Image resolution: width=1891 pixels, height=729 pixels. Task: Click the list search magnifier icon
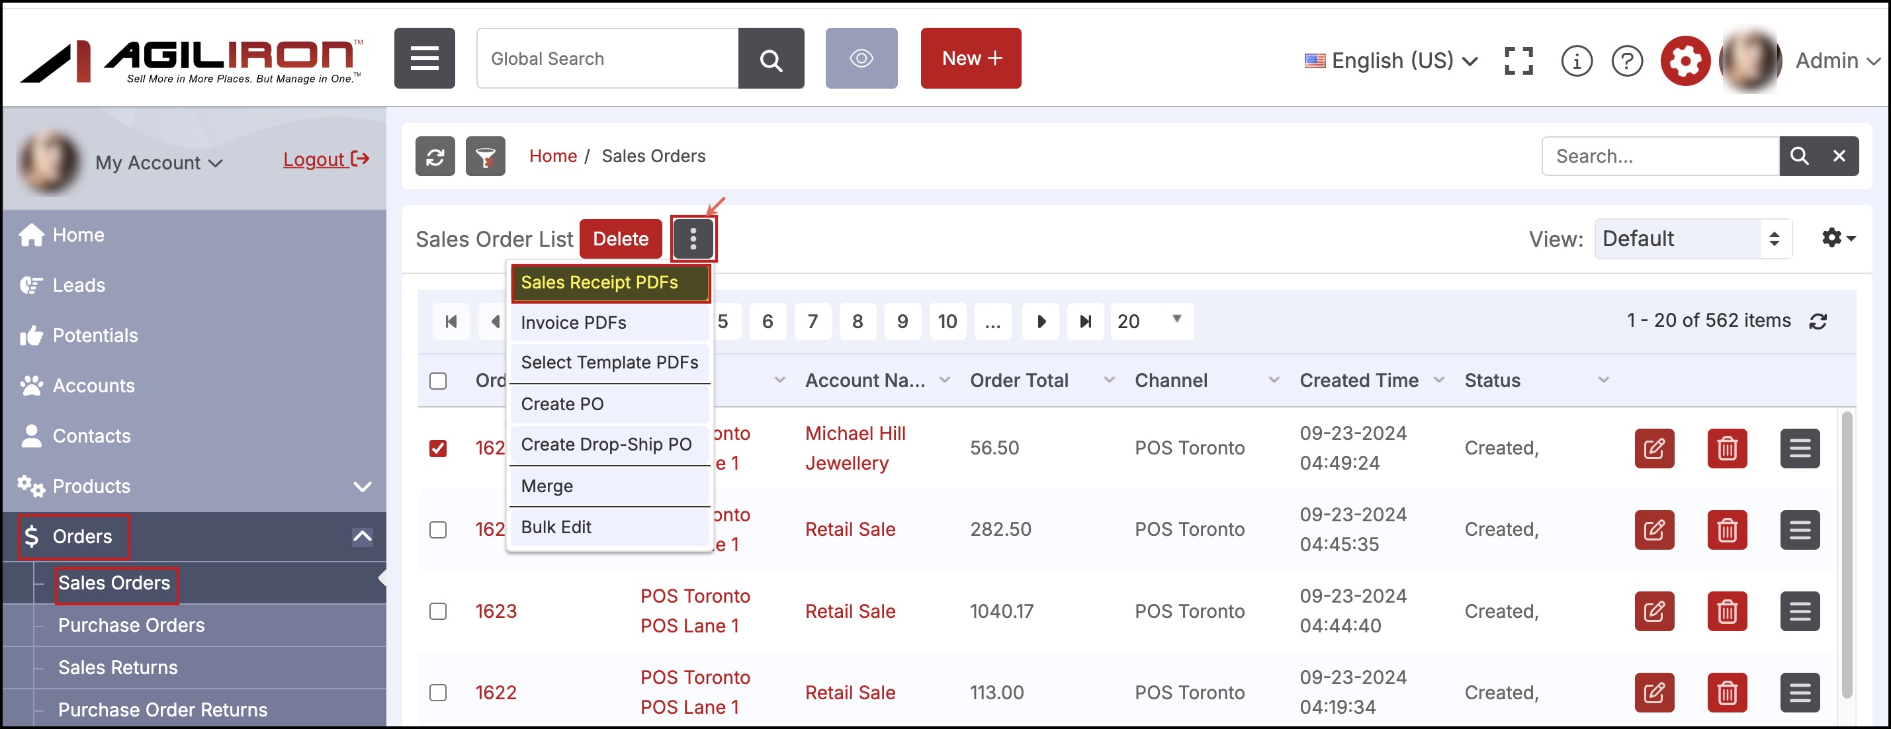pyautogui.click(x=1799, y=155)
